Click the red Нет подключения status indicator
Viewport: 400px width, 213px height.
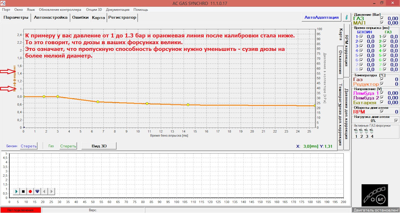pos(20,210)
